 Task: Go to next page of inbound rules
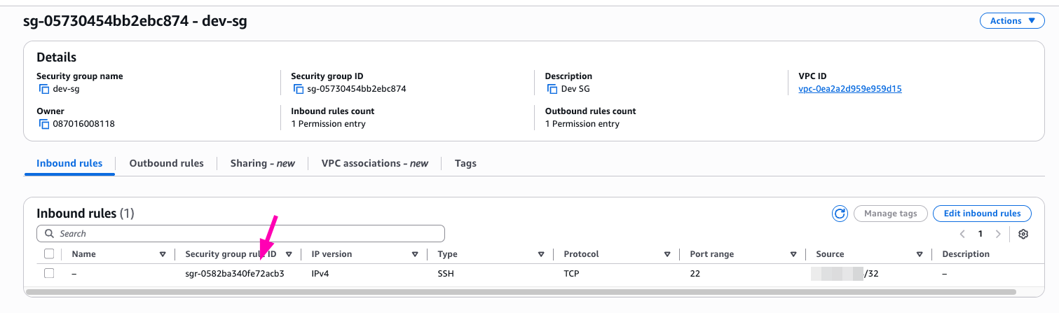coord(999,234)
